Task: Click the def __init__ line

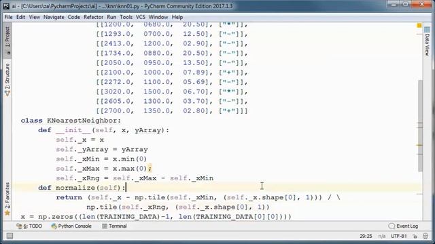Action: coord(104,130)
